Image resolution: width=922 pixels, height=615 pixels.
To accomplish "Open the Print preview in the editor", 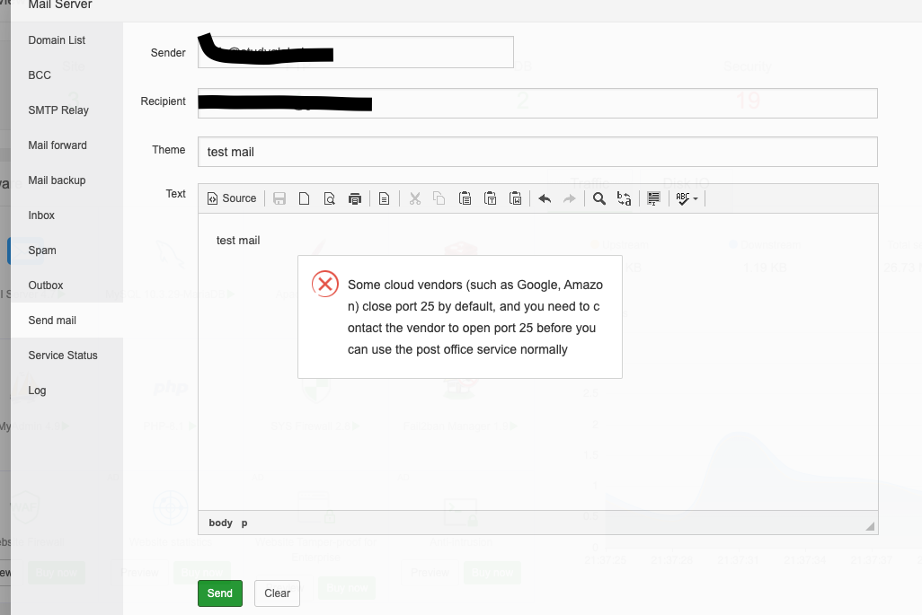I will click(x=330, y=198).
